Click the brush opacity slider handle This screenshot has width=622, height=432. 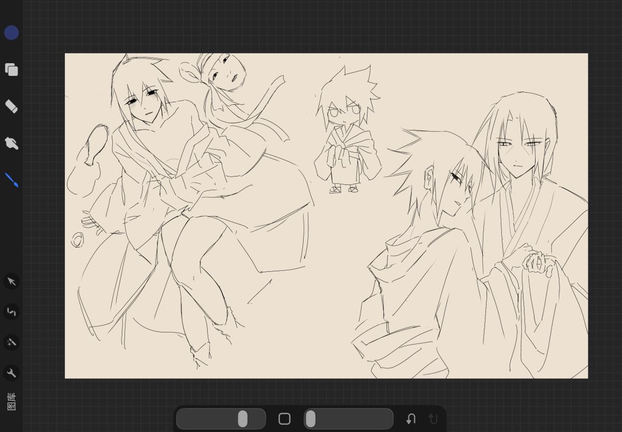(x=310, y=419)
